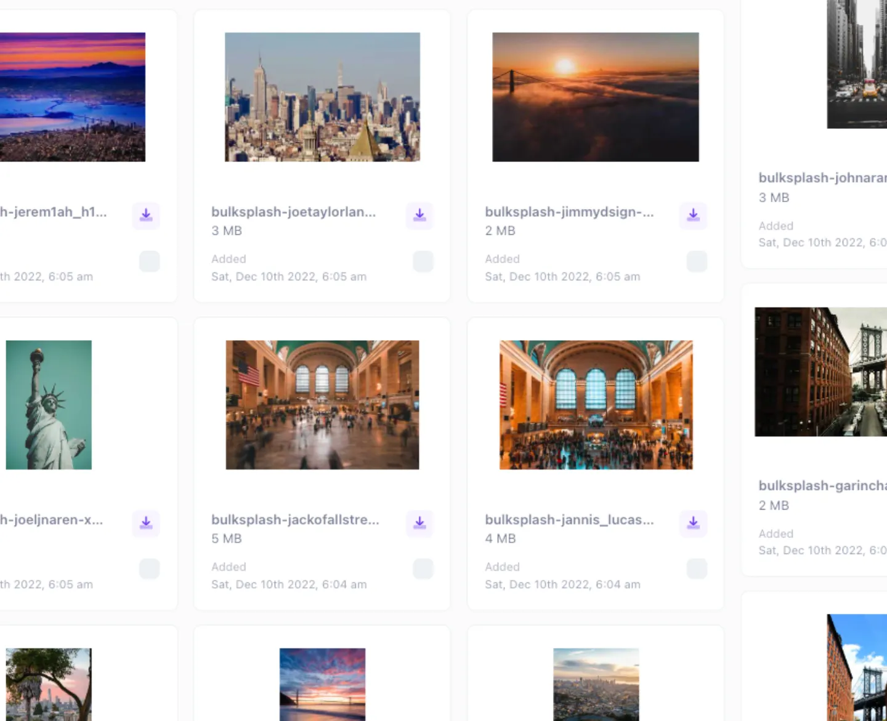Open the brick building and bridge thumbnail
Viewport: 887px width, 721px height.
tap(820, 372)
